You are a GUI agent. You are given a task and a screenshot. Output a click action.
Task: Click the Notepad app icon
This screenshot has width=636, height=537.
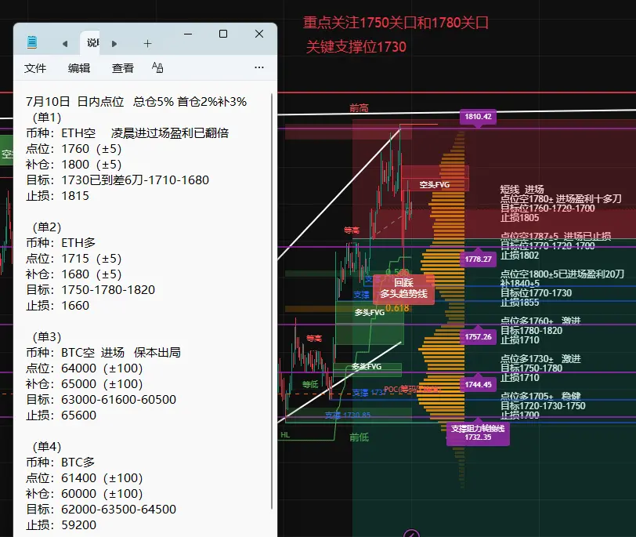tap(32, 42)
